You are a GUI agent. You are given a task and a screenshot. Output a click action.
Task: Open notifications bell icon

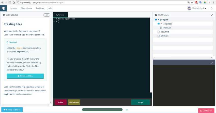click(212, 8)
